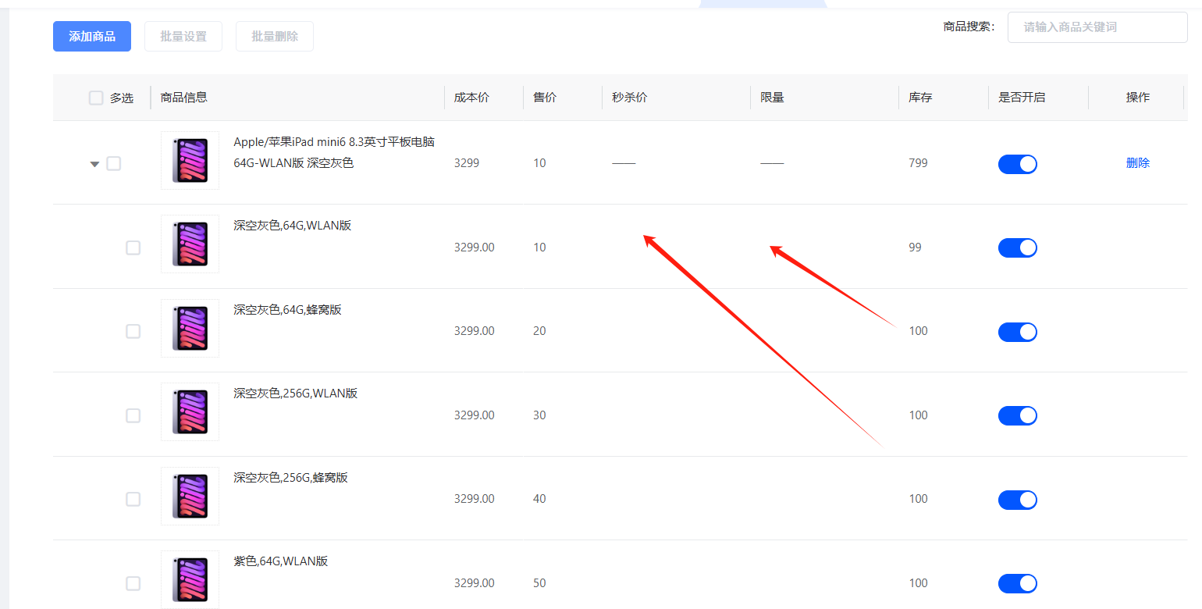
Task: Click sale price 50 of 紫色,64G,WLAN版 row
Action: point(539,583)
